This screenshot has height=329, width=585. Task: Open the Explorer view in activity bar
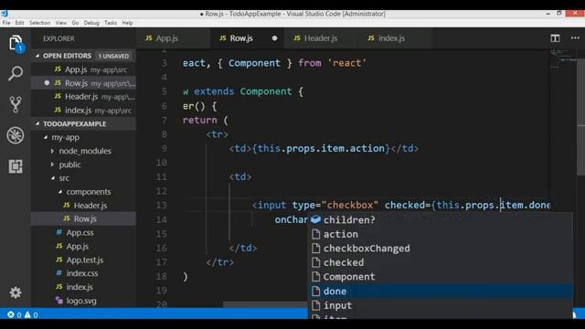pos(16,43)
